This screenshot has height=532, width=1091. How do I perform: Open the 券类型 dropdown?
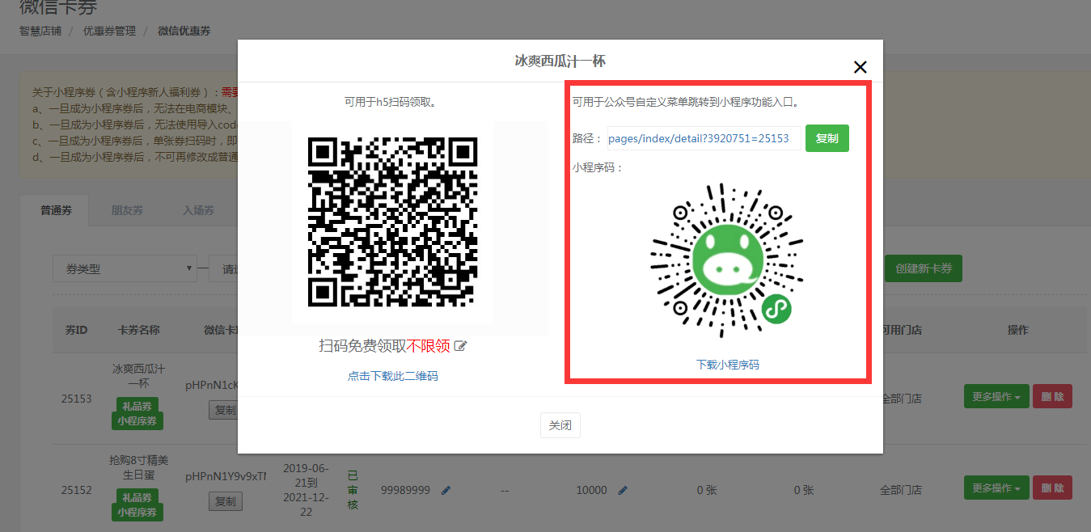(x=125, y=268)
